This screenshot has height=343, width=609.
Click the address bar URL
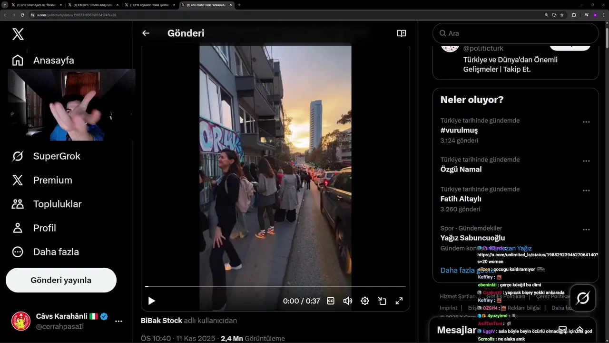click(76, 15)
